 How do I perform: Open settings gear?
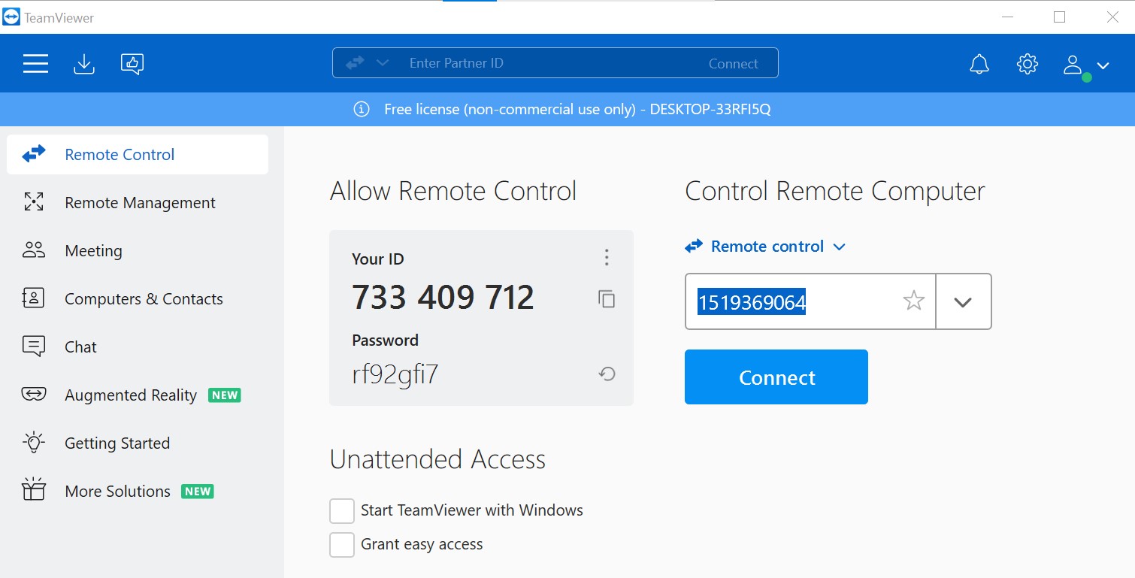pyautogui.click(x=1028, y=64)
